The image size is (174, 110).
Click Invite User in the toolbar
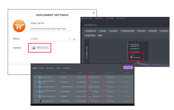pos(87,18)
